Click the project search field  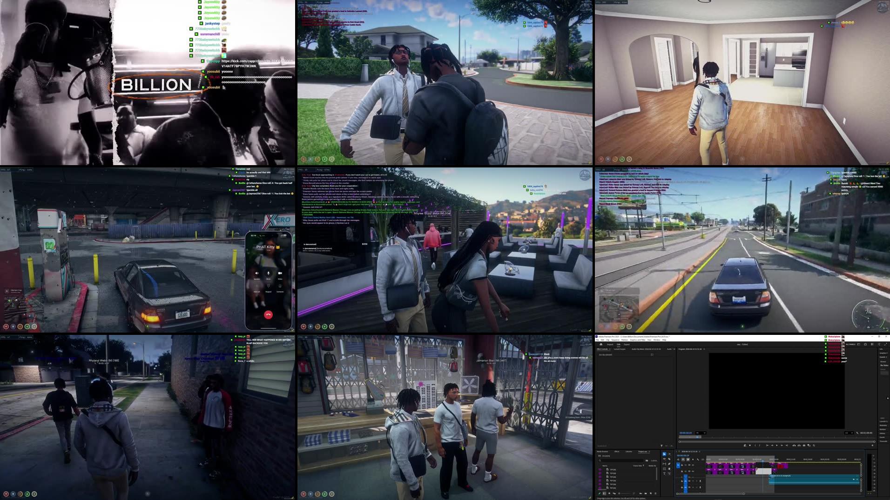click(621, 460)
